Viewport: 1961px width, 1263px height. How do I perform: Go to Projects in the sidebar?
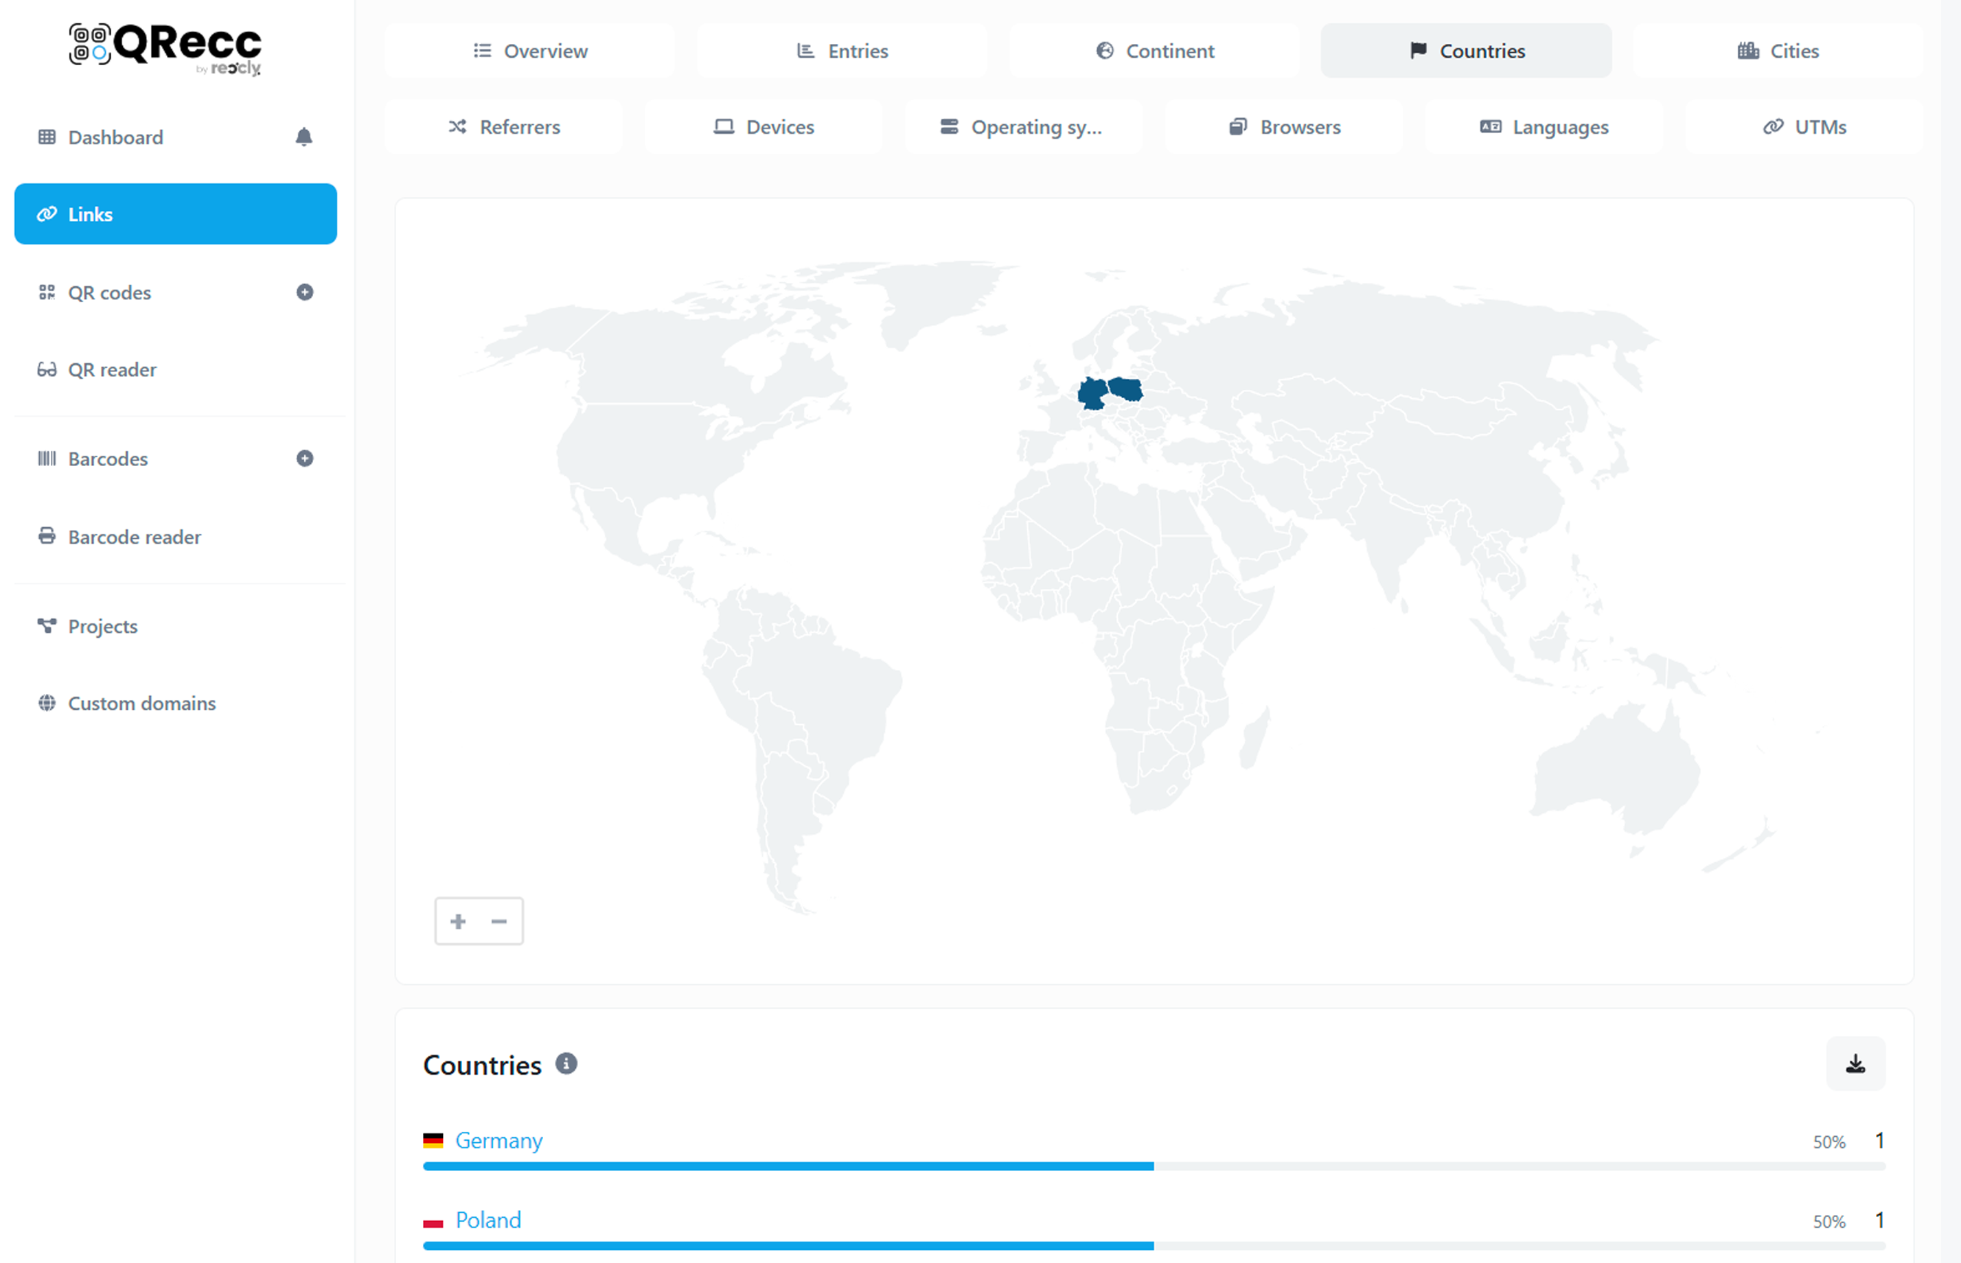click(x=102, y=626)
